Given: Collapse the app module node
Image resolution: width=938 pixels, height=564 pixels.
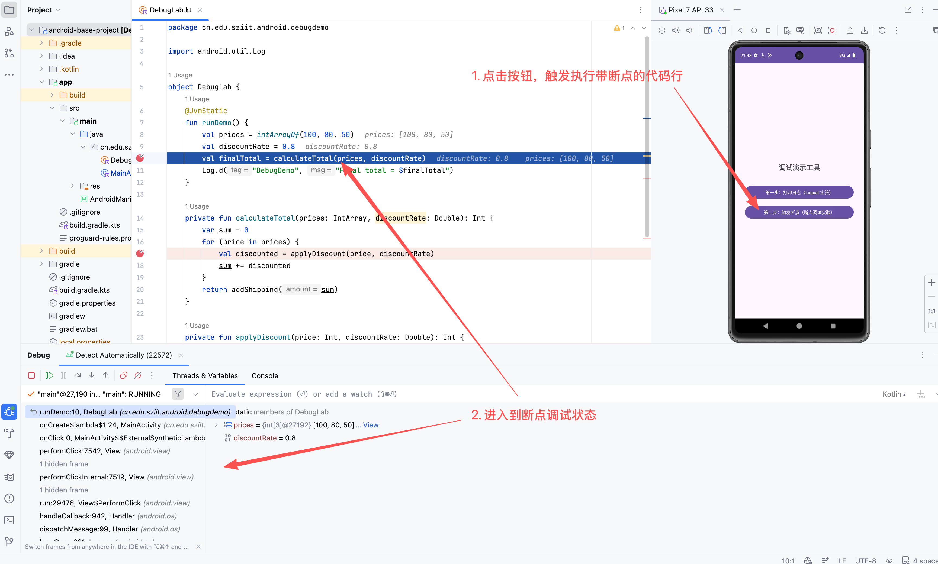Looking at the screenshot, I should [x=41, y=82].
